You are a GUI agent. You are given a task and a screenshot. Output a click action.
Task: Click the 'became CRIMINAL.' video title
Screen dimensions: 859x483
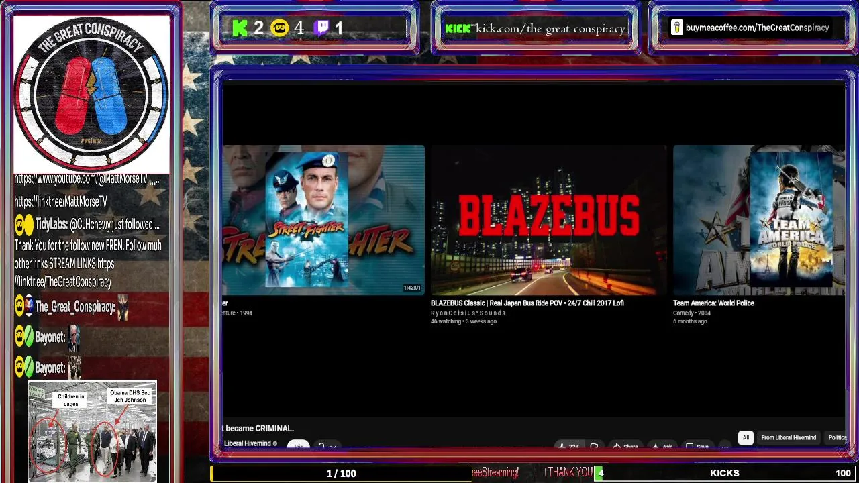[258, 428]
